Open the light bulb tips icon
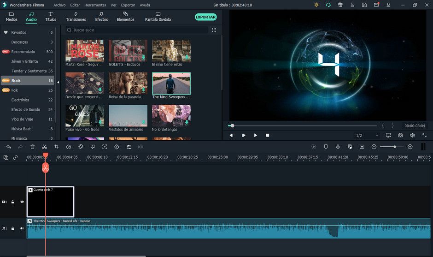Image resolution: width=433 pixels, height=257 pixels. click(316, 5)
